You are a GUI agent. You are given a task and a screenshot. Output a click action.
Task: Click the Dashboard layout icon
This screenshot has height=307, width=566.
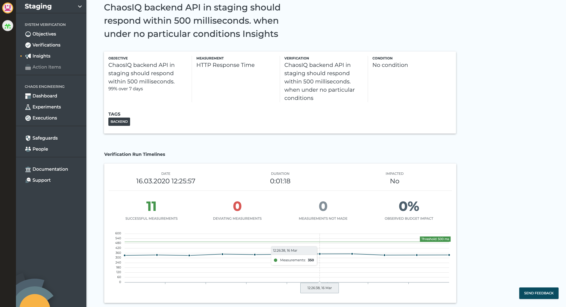[28, 96]
